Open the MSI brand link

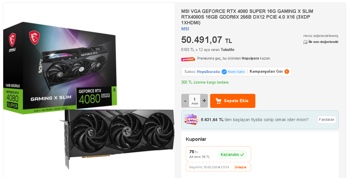[185, 29]
